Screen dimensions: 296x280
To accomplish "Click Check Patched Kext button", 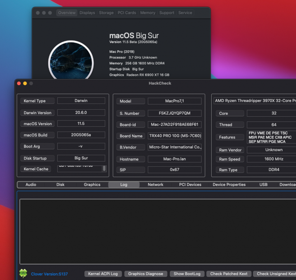I will [x=229, y=274].
